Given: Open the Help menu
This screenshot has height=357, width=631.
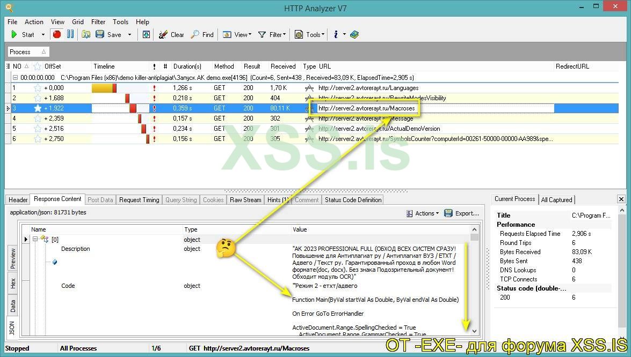Looking at the screenshot, I should pyautogui.click(x=142, y=21).
